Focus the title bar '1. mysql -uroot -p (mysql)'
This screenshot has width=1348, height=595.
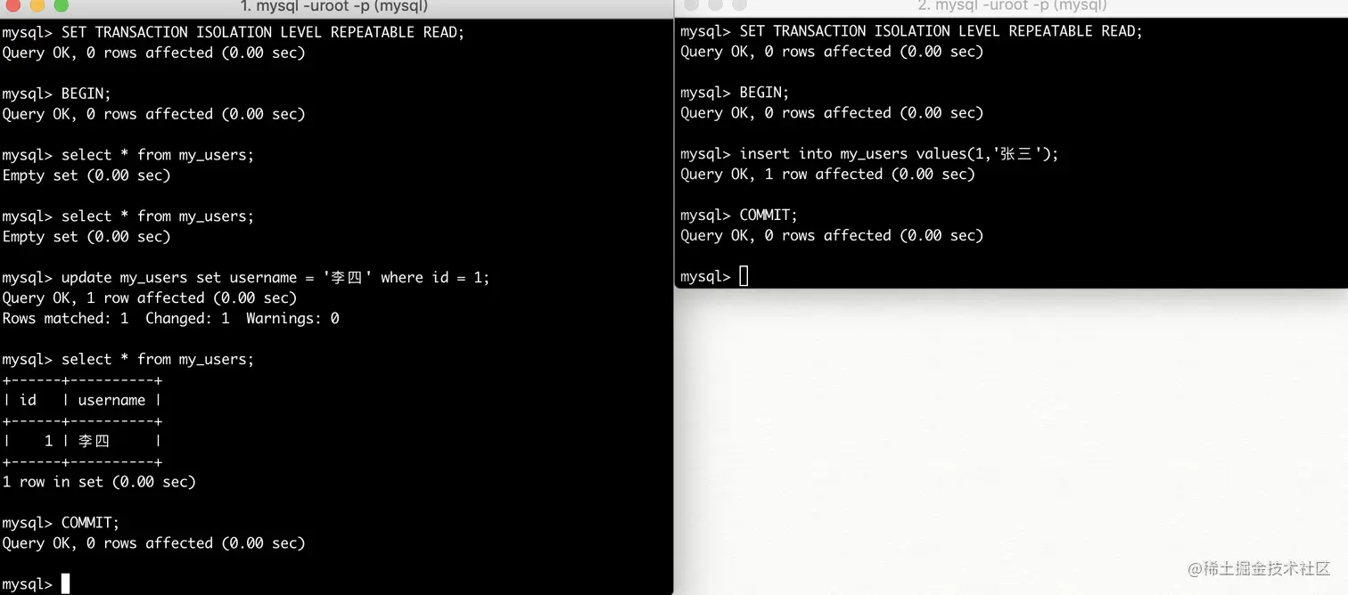tap(334, 6)
